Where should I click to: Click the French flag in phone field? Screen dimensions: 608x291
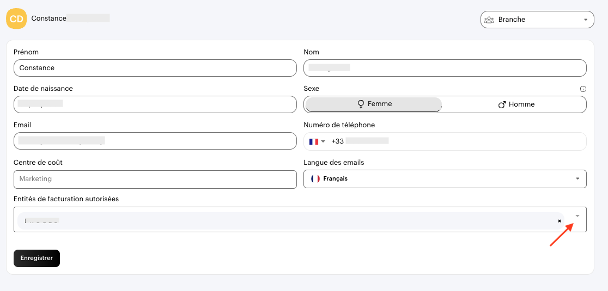point(313,141)
